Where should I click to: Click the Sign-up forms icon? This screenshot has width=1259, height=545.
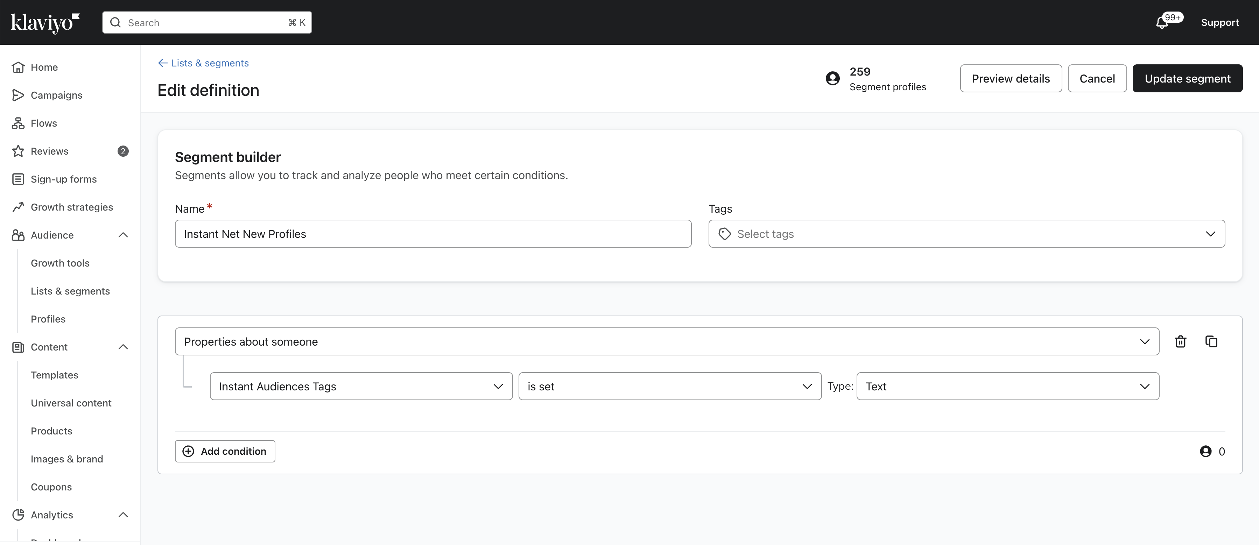(18, 179)
